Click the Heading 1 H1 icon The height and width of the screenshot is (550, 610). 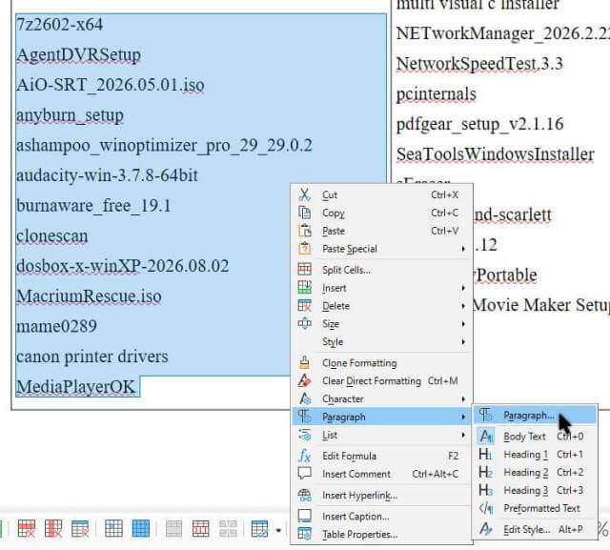[x=486, y=454]
